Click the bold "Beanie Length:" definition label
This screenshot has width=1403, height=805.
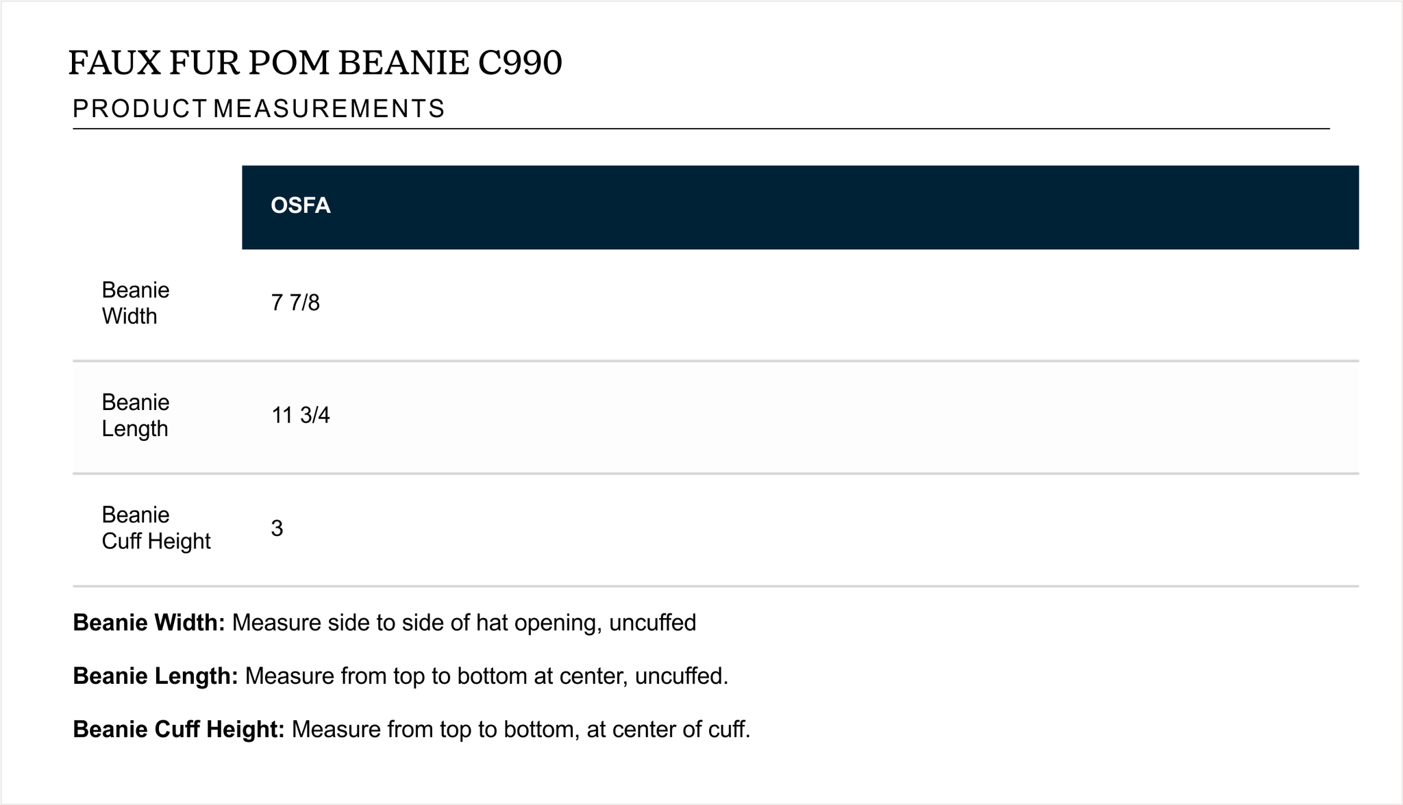tap(156, 676)
